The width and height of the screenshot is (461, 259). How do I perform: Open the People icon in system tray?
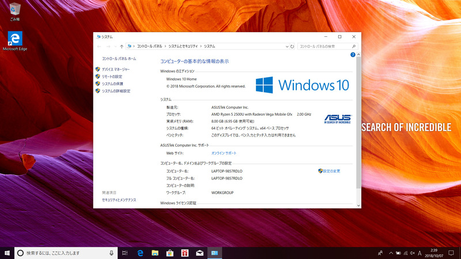click(380, 253)
